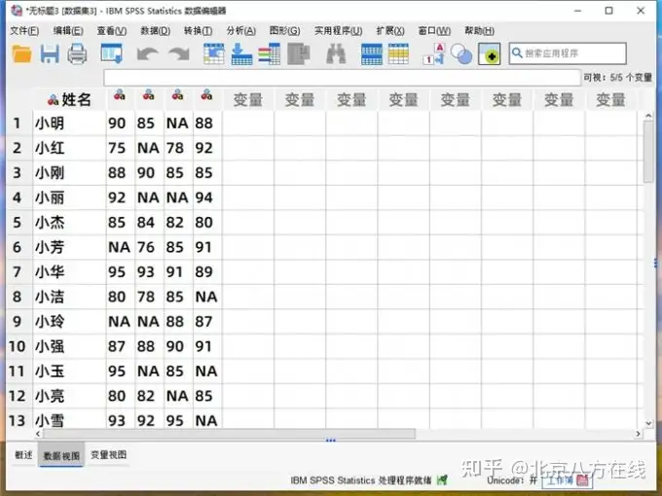Select the cell containing 小丽
Image resolution: width=662 pixels, height=496 pixels.
pos(70,197)
